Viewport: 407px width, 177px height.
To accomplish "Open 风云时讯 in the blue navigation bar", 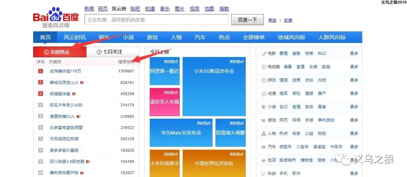I will 75,37.
